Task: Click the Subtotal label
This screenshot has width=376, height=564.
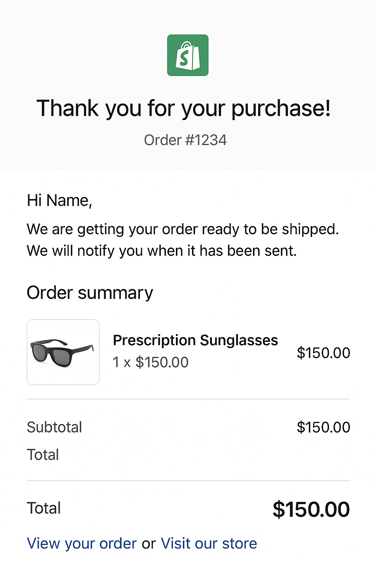Action: tap(54, 427)
